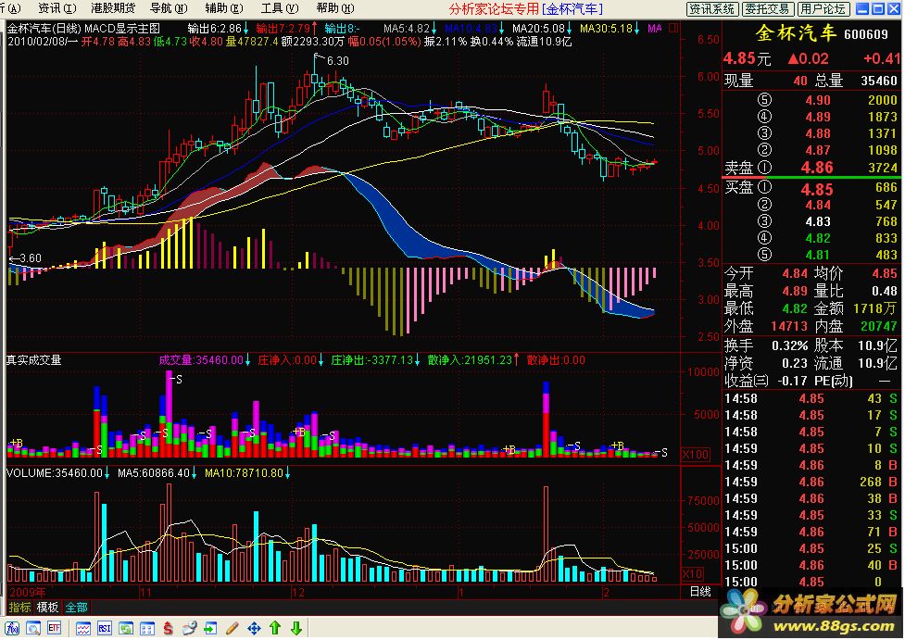Open the 工具(V) menu
The image size is (905, 640).
(x=280, y=8)
